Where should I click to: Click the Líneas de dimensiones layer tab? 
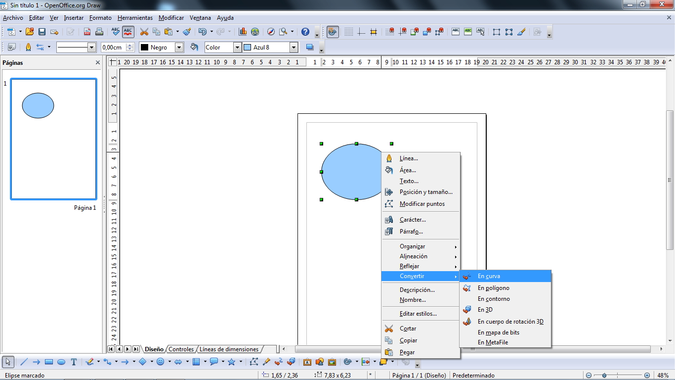229,349
